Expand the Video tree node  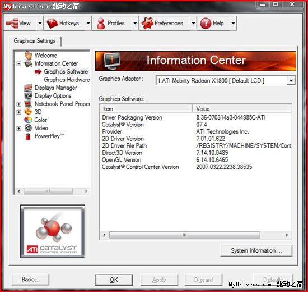pos(19,128)
